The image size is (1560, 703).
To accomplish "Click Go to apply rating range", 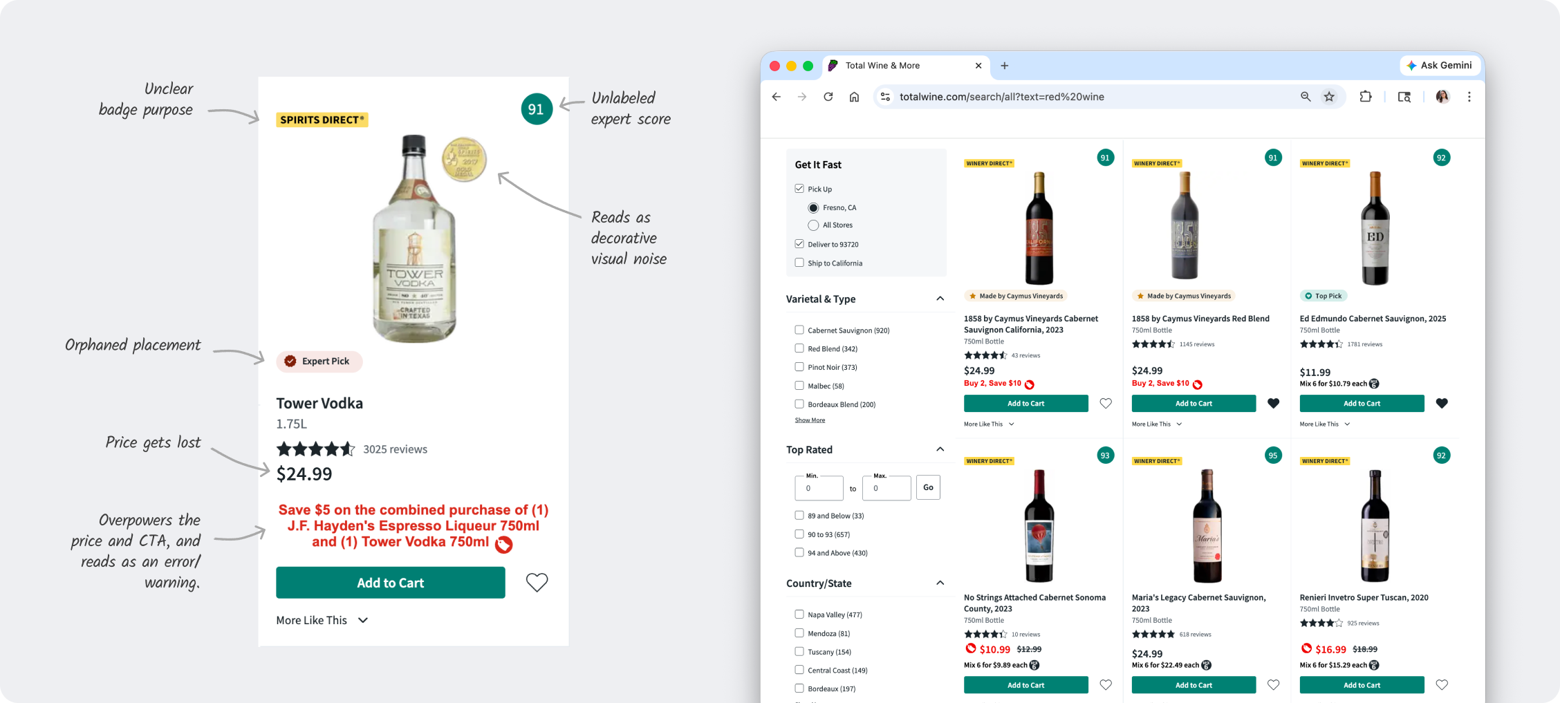I will pyautogui.click(x=928, y=487).
